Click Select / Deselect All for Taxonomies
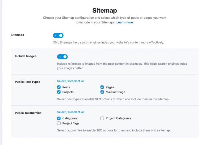Image resolution: width=205 pixels, height=145 pixels. 71,112
